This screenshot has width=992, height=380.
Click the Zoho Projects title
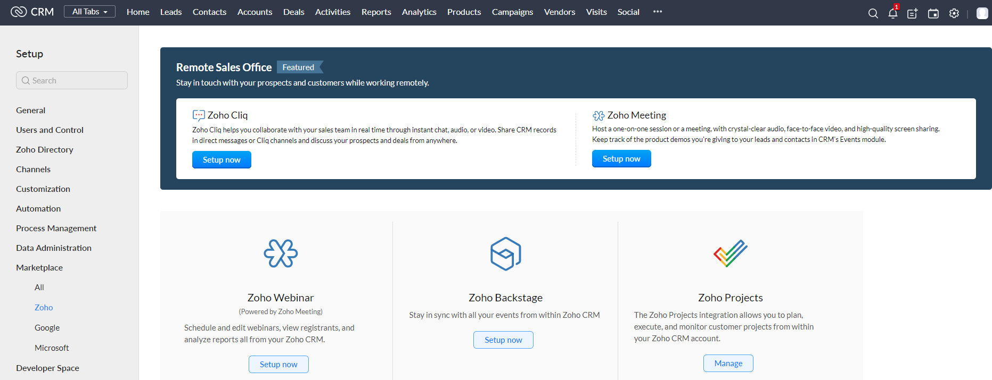731,298
